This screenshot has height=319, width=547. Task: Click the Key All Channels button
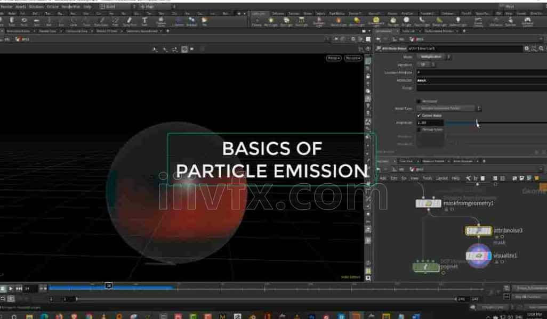point(528,297)
